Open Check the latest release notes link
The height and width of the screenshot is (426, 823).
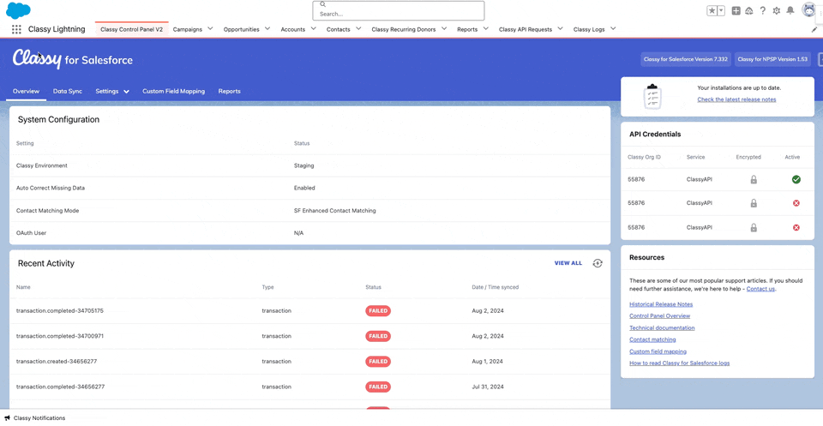pos(737,99)
